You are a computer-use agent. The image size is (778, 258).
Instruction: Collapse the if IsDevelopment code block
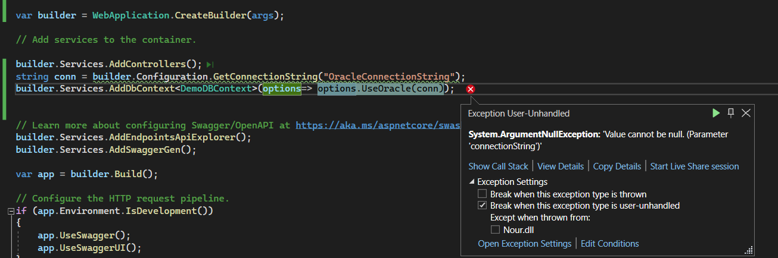[11, 211]
